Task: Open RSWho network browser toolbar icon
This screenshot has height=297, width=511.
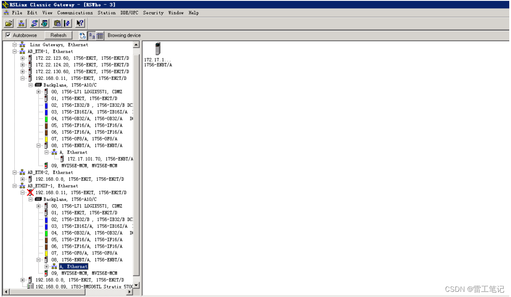Action: click(x=22, y=23)
